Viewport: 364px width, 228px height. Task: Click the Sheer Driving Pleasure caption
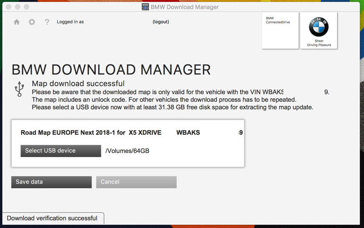pyautogui.click(x=319, y=43)
